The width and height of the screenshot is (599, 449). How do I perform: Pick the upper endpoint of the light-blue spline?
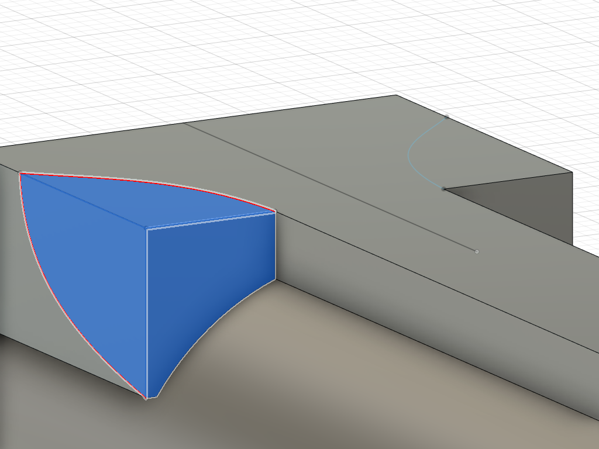click(x=446, y=117)
